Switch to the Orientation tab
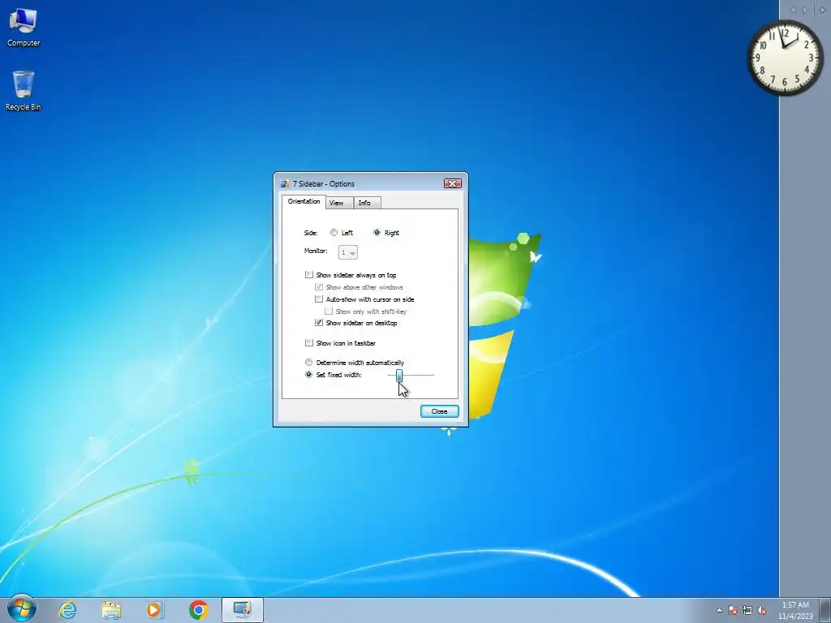Image resolution: width=831 pixels, height=623 pixels. pyautogui.click(x=304, y=202)
